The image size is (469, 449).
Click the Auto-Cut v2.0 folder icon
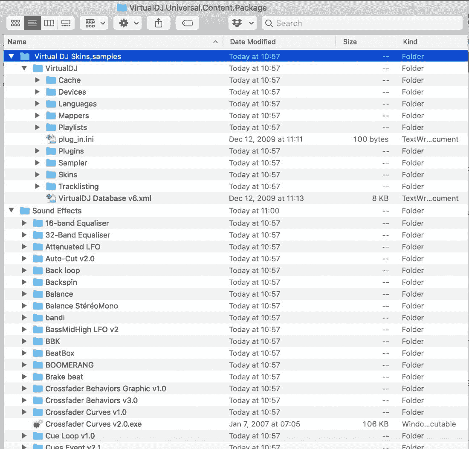pos(38,258)
